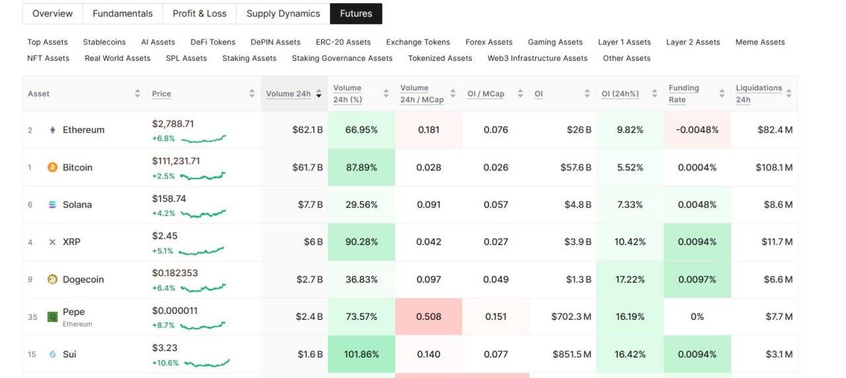Filter by Layer 2 Assets

[x=693, y=42]
